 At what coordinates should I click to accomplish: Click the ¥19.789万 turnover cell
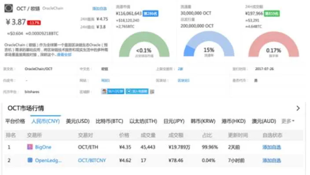point(179,147)
